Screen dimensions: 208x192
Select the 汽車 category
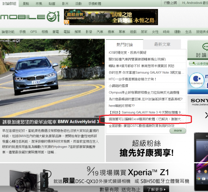(x=100, y=32)
